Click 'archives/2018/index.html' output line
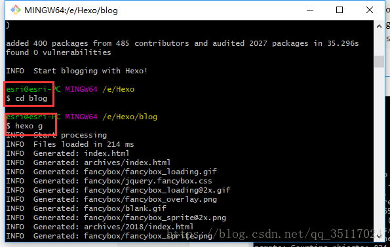 (x=100, y=227)
